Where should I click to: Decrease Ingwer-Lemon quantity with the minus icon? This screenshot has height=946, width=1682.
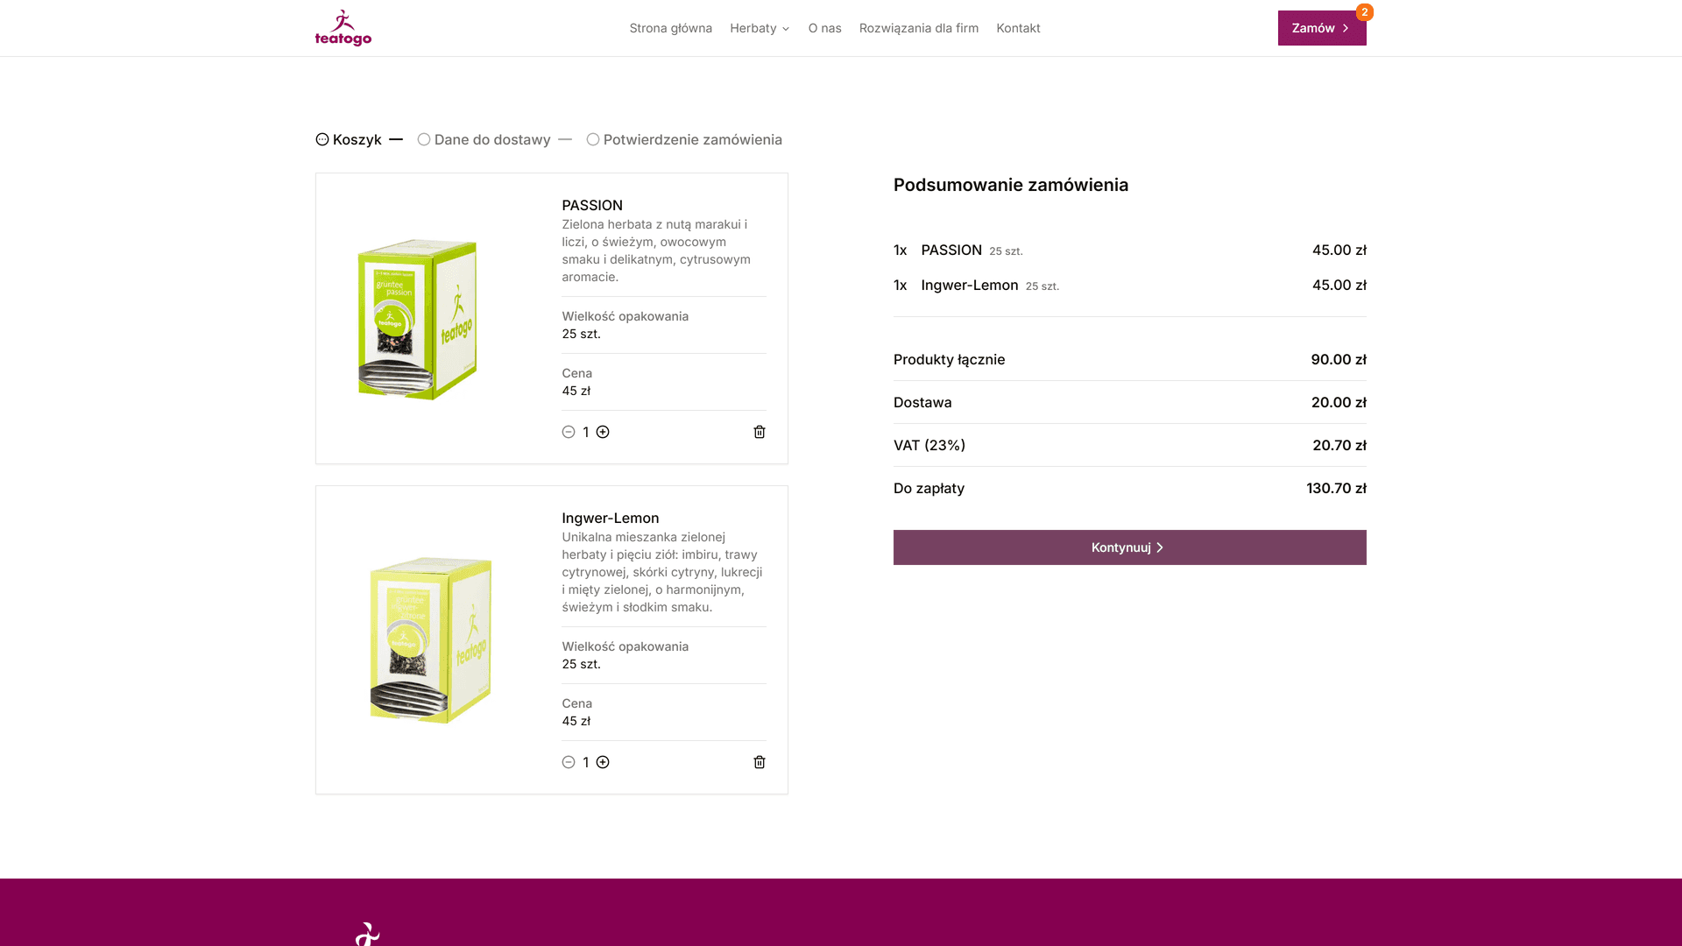(569, 762)
